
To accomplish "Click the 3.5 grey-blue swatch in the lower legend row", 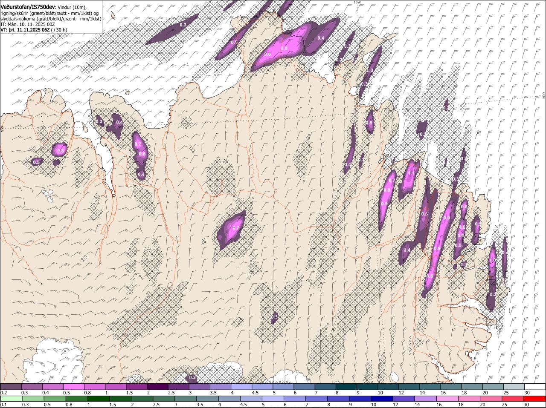I will click(207, 399).
